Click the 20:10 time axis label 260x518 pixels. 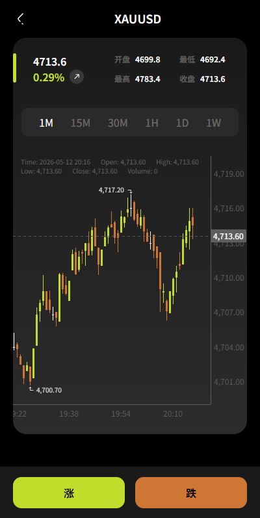click(x=173, y=414)
